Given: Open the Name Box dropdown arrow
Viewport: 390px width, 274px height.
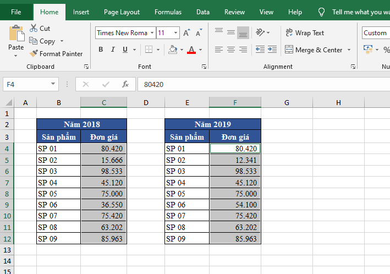Looking at the screenshot, I should (x=53, y=84).
